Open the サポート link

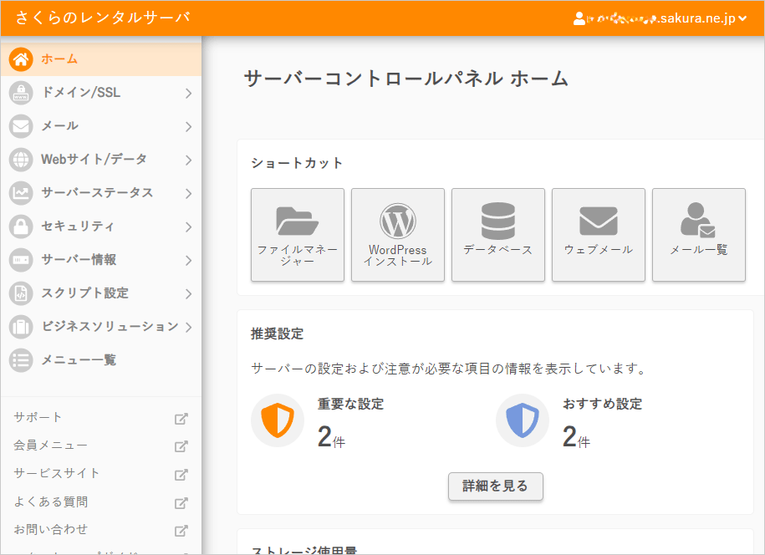tap(38, 417)
